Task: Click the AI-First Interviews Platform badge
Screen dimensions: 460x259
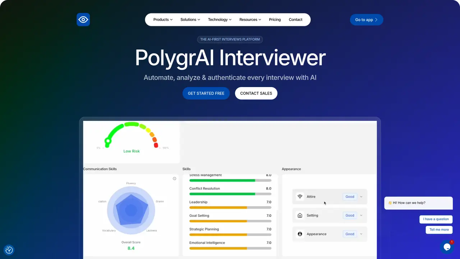Action: (x=230, y=40)
